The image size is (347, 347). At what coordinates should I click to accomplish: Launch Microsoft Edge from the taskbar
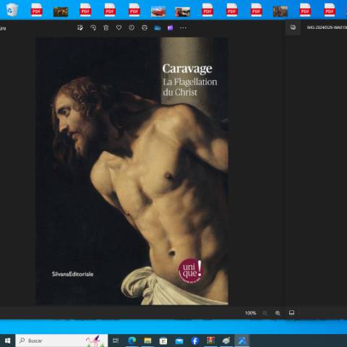pyautogui.click(x=132, y=340)
